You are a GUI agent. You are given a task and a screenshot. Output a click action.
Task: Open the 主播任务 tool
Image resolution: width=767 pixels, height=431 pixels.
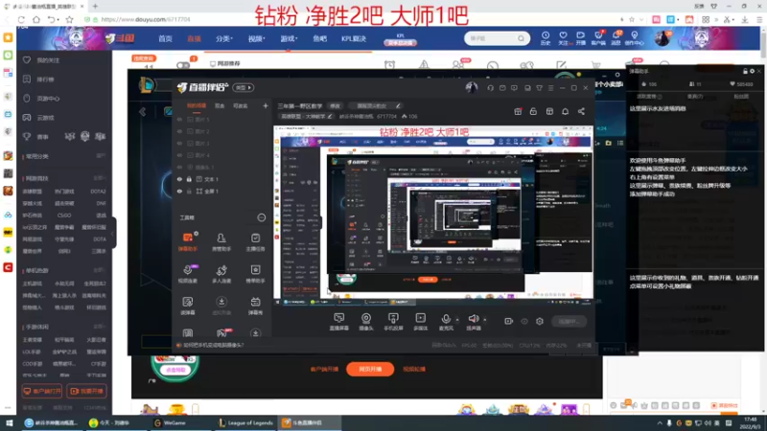(x=255, y=242)
